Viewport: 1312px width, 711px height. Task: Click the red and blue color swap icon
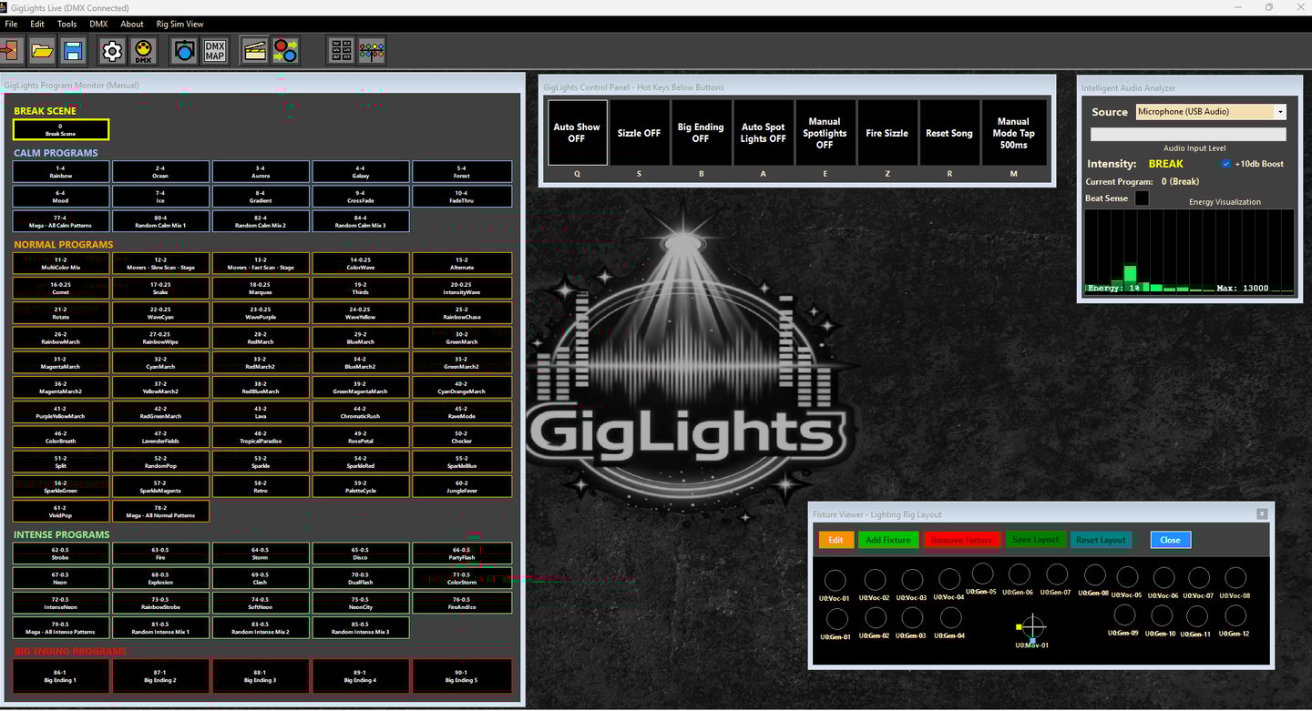pos(286,51)
